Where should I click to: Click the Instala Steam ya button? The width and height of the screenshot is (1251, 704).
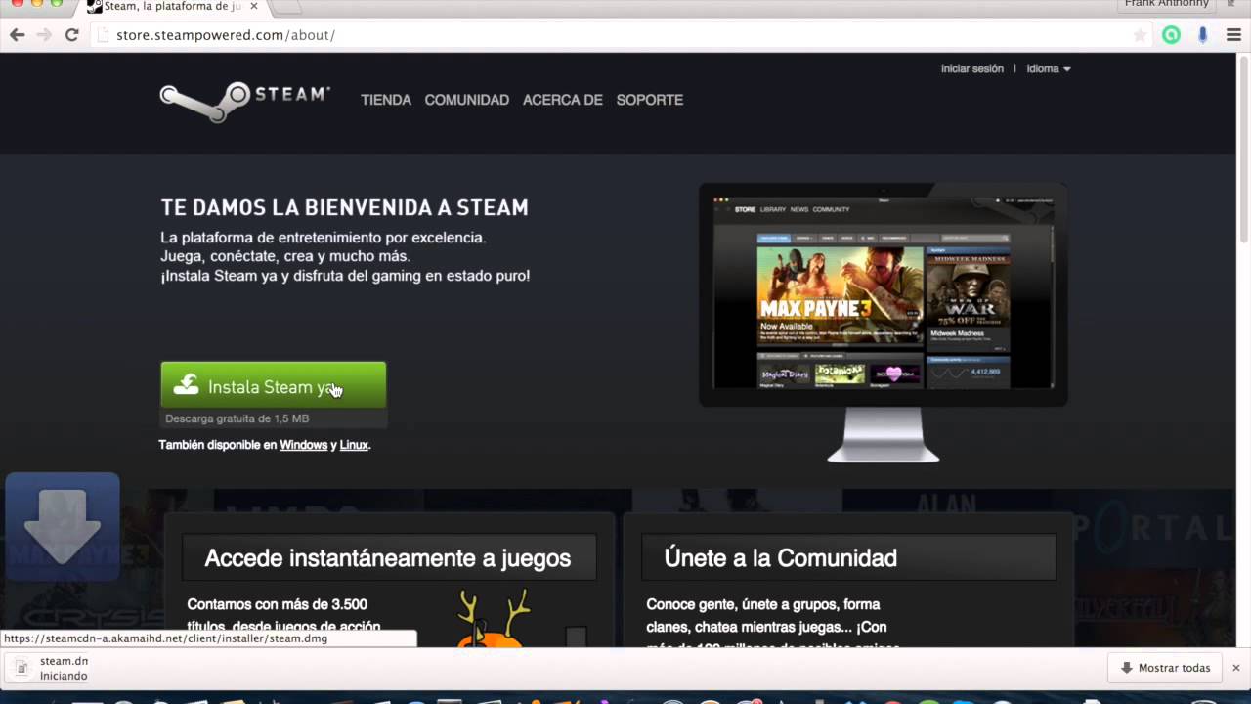pos(274,386)
